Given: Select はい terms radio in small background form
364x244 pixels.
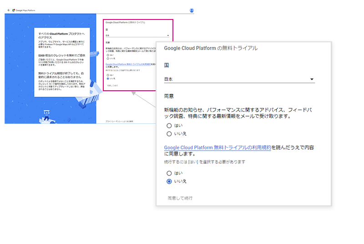Looking at the screenshot, I should click(x=108, y=75).
